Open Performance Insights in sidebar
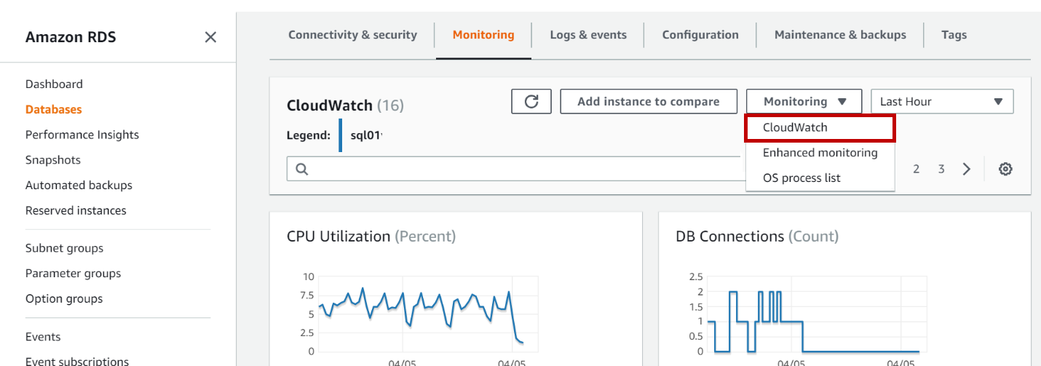Viewport: 1041px width, 366px height. click(x=82, y=135)
